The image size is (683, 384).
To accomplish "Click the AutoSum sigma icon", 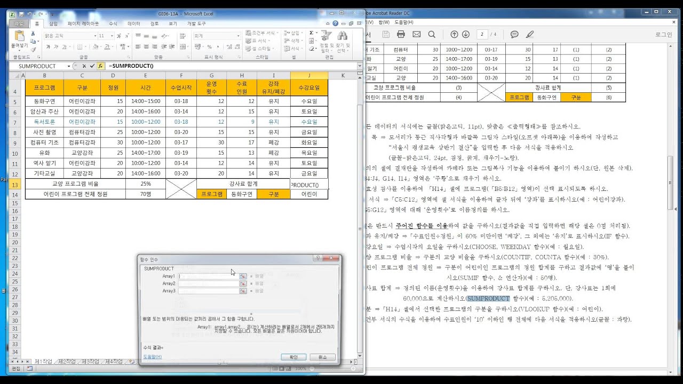I will (312, 33).
